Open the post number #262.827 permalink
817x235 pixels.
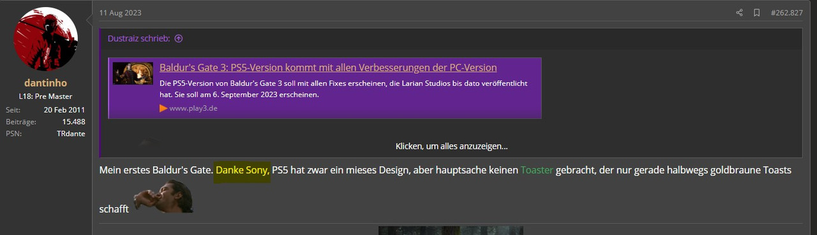tap(786, 13)
